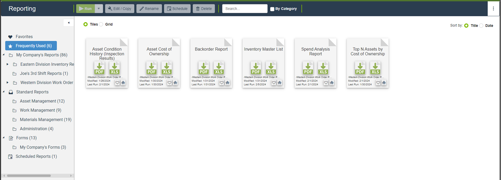
Task: Open Materials Management reports folder
Action: 41,120
